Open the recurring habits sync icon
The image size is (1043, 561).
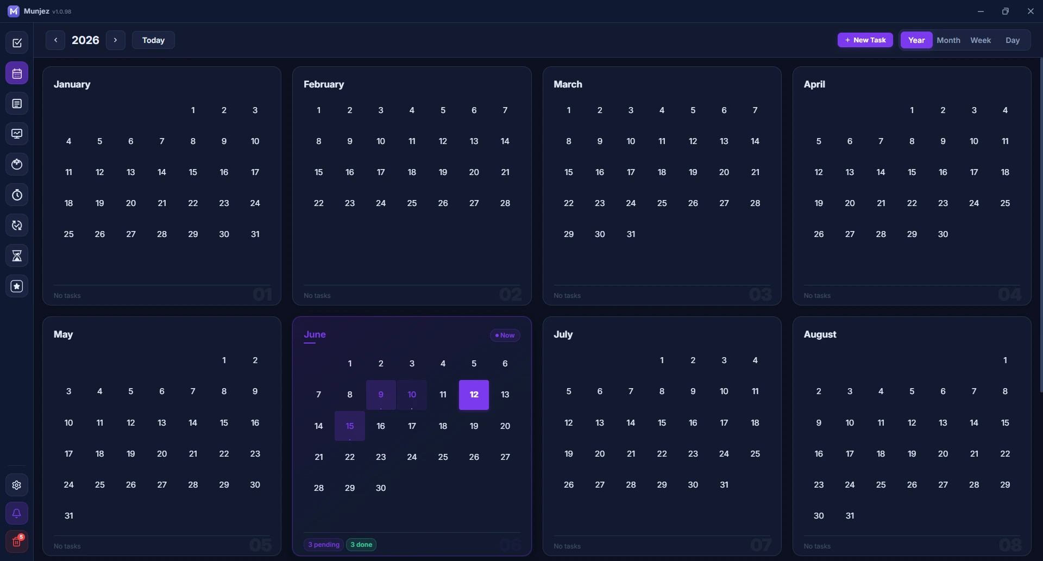[17, 226]
